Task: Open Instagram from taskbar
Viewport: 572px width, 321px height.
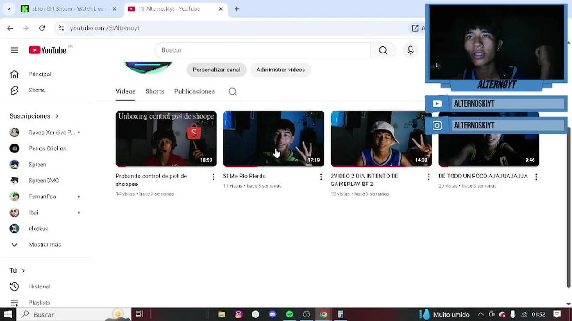Action: 239,314
